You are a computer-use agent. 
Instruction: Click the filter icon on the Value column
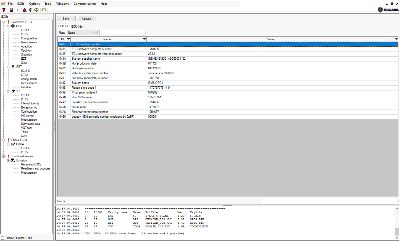[396, 39]
